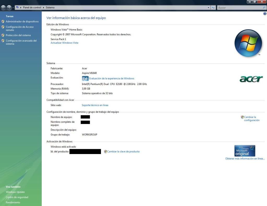267x206 pixels.
Task: Click Windows Vista Home Basic edition text
Action: pos(66,30)
